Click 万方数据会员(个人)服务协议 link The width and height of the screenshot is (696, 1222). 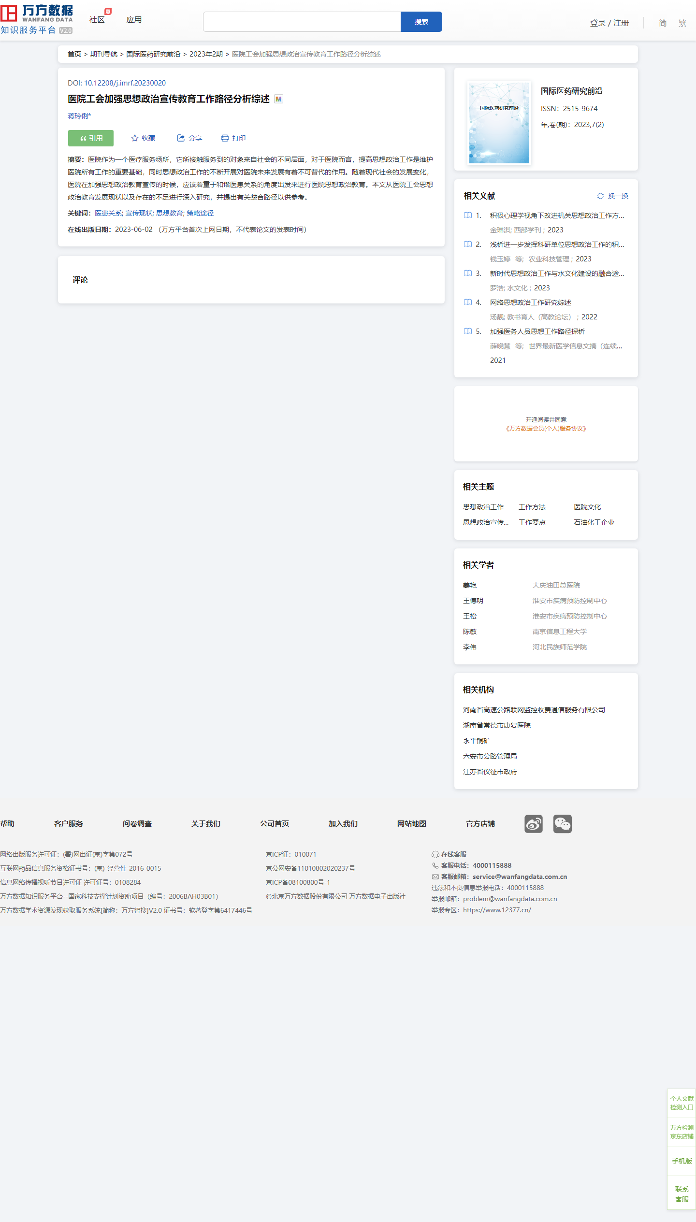546,429
